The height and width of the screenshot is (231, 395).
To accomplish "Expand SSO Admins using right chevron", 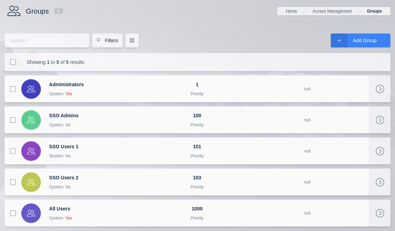I will point(380,120).
